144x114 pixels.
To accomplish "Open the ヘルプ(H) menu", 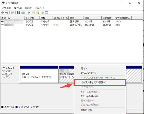I will [40, 8].
